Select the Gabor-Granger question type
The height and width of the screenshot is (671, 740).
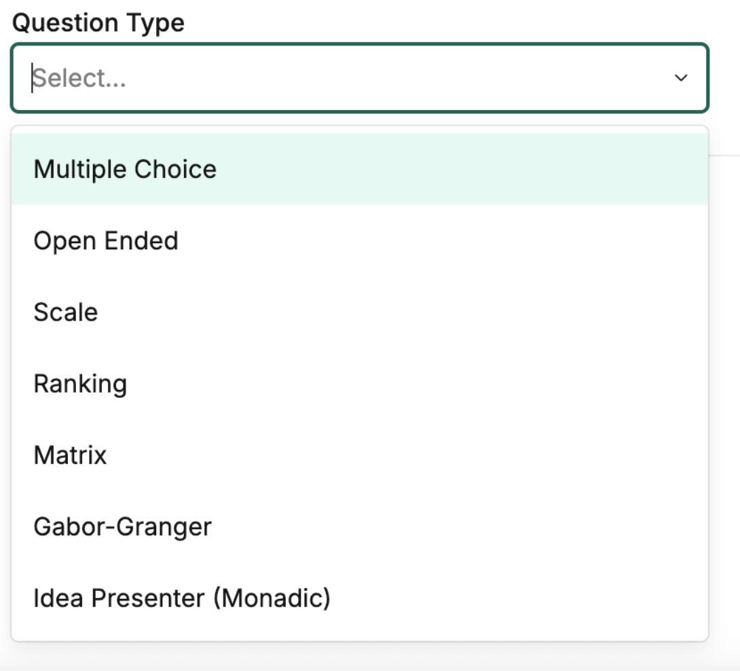(x=123, y=526)
